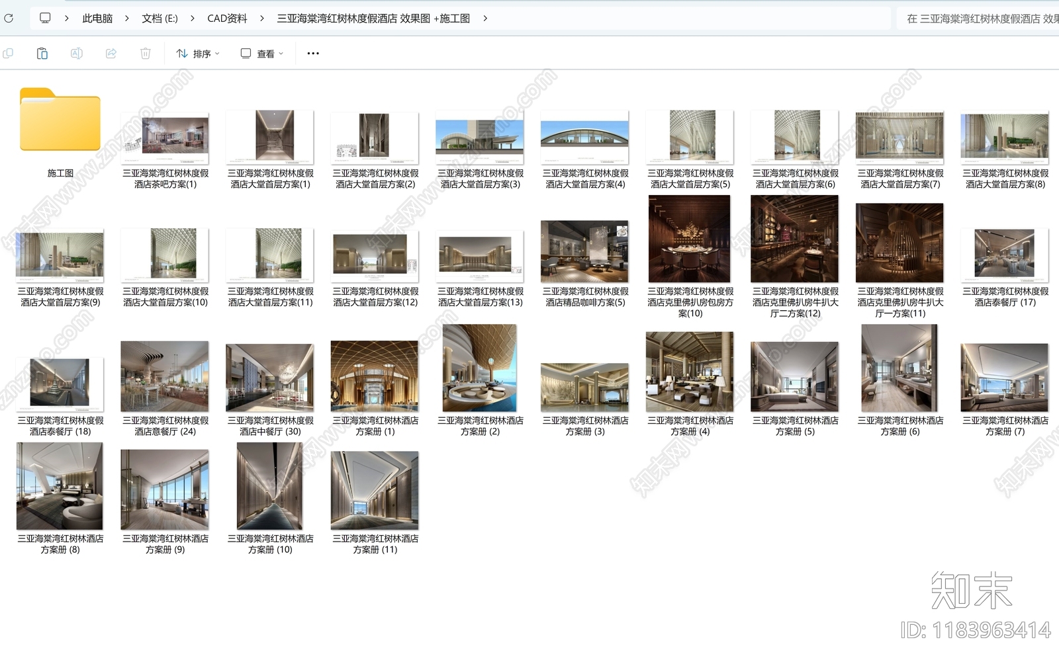Select 酒店方案册 (8) thumbnail

tap(60, 486)
